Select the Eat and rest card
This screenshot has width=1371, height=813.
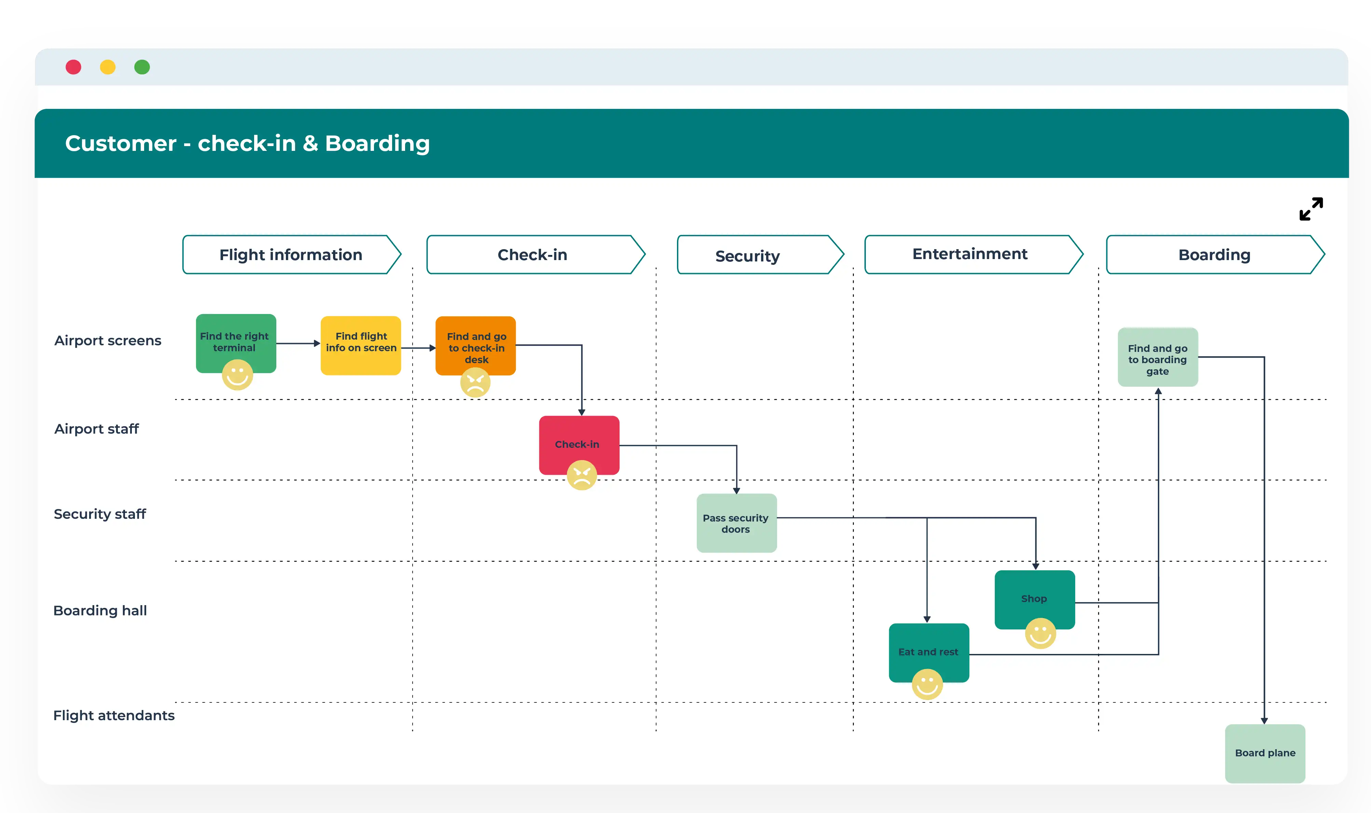pos(929,653)
